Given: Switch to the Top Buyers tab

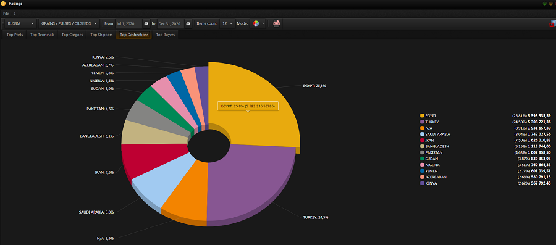Looking at the screenshot, I should tap(165, 35).
